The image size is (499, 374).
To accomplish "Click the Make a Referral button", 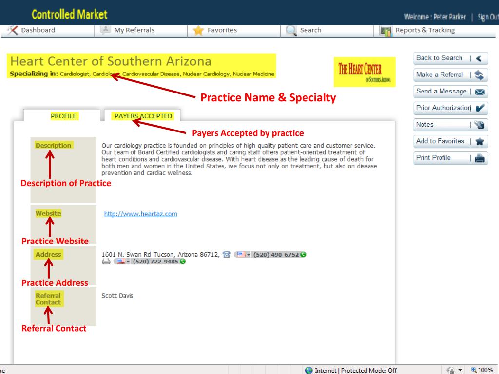I will (451, 75).
